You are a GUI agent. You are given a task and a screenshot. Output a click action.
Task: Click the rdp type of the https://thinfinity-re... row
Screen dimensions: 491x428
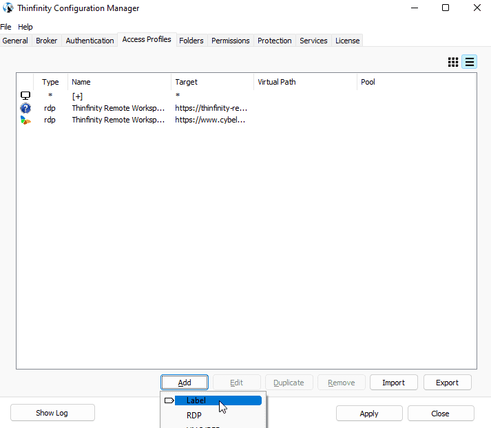[50, 108]
